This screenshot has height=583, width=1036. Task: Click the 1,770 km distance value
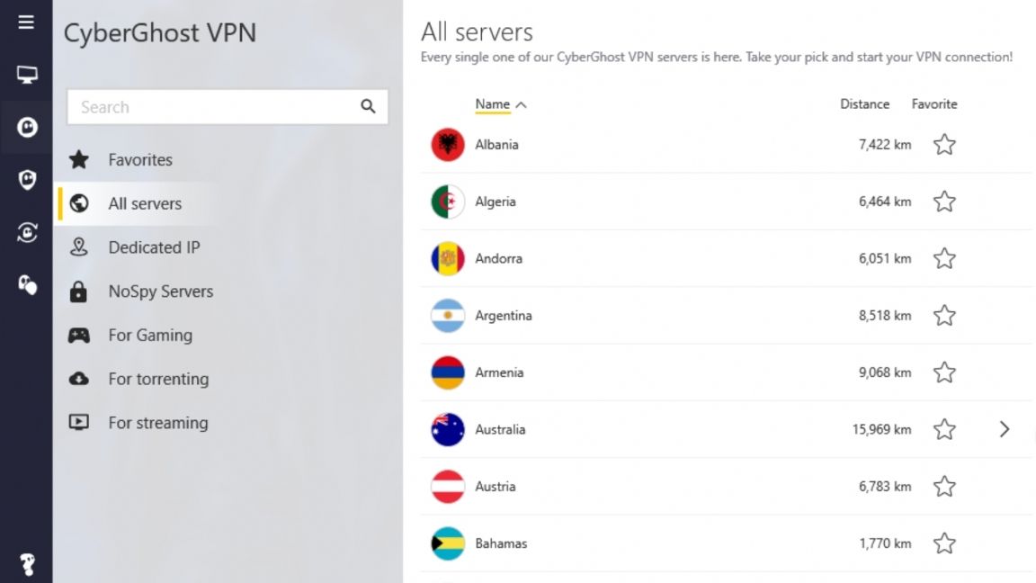[x=885, y=543]
